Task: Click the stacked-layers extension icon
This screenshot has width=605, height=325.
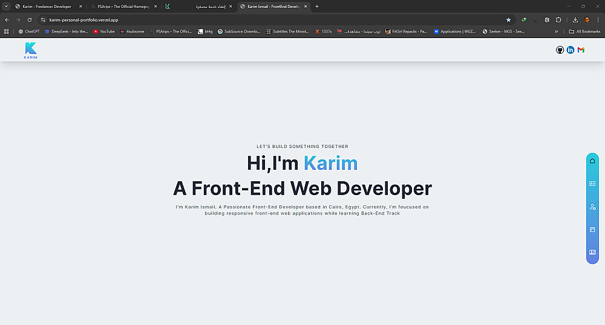Action: point(547,20)
